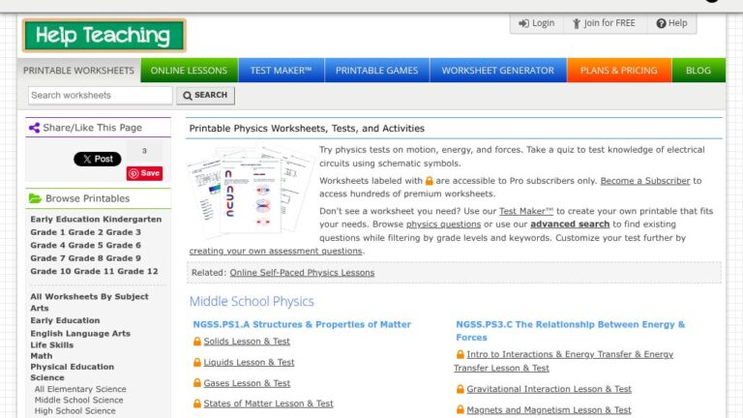Image resolution: width=743 pixels, height=418 pixels.
Task: Open All Elementary Science sublink
Action: 80,389
